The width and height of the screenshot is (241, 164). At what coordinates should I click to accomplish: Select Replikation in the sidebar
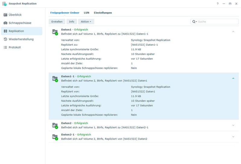pos(22,31)
